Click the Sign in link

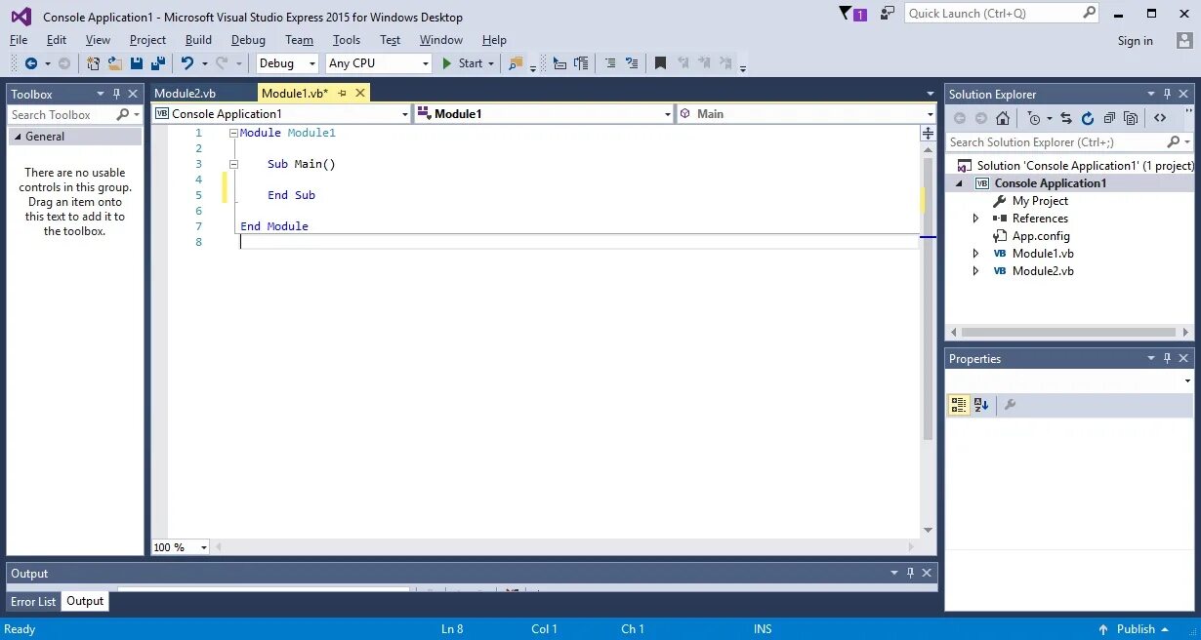pos(1136,41)
